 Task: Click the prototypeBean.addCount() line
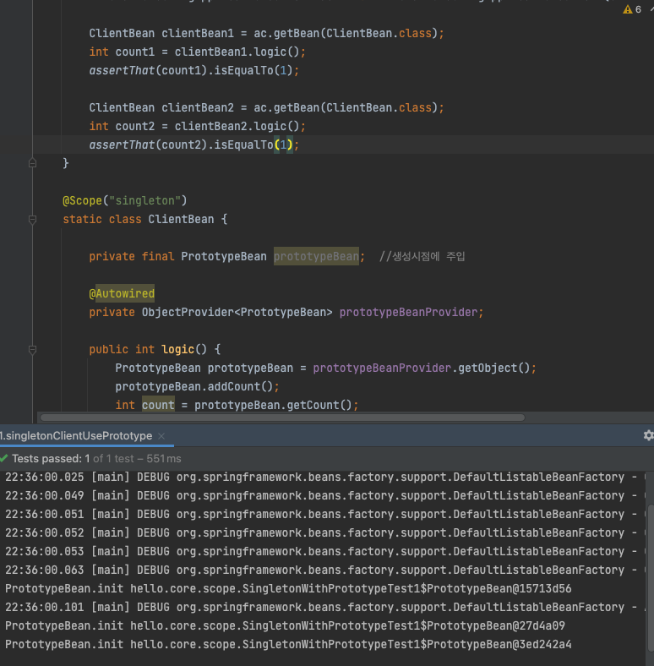[x=197, y=386]
